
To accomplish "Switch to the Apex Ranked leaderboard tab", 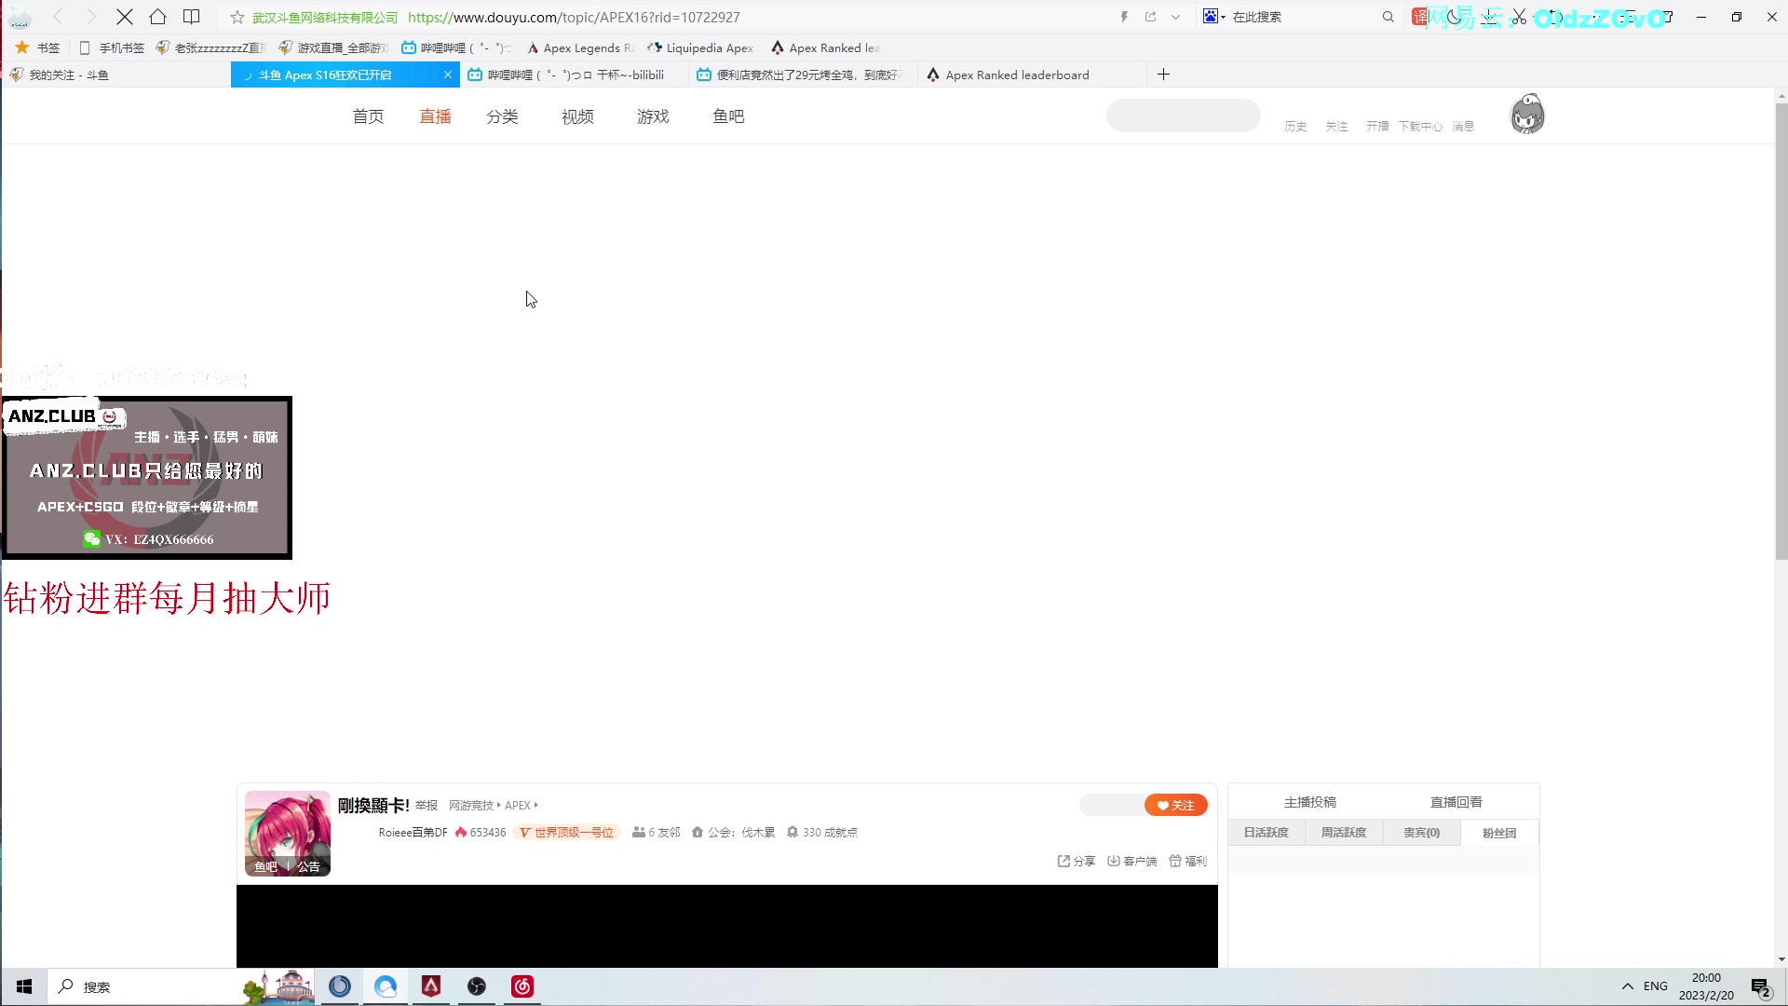I will tap(1033, 75).
